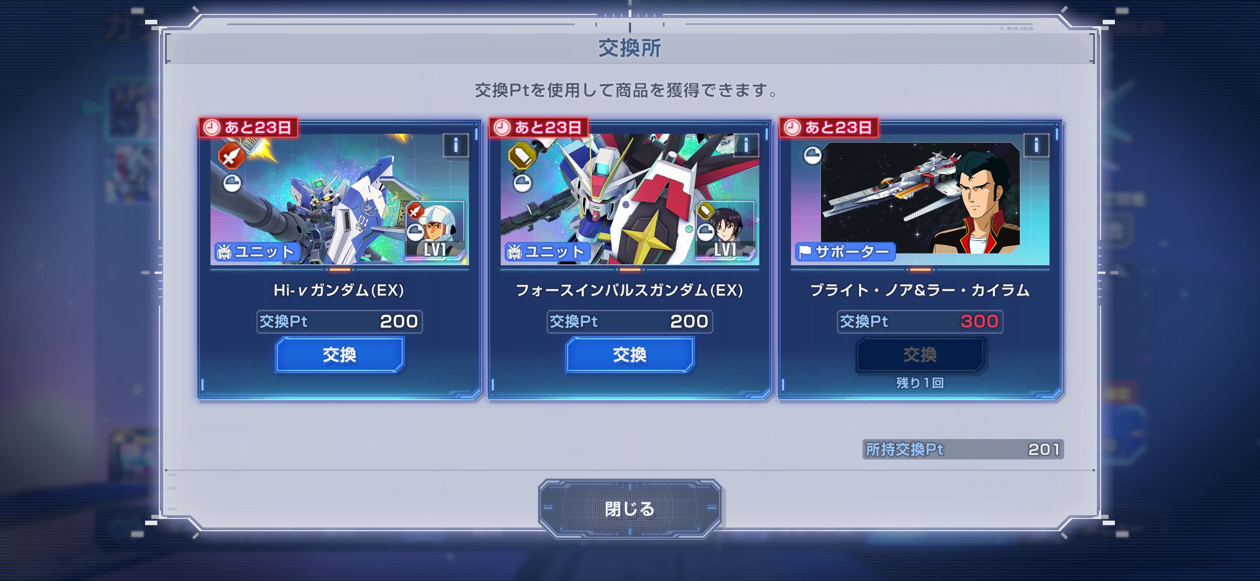
Task: Click Force Impulse Gundam artwork image
Action: coord(630,199)
